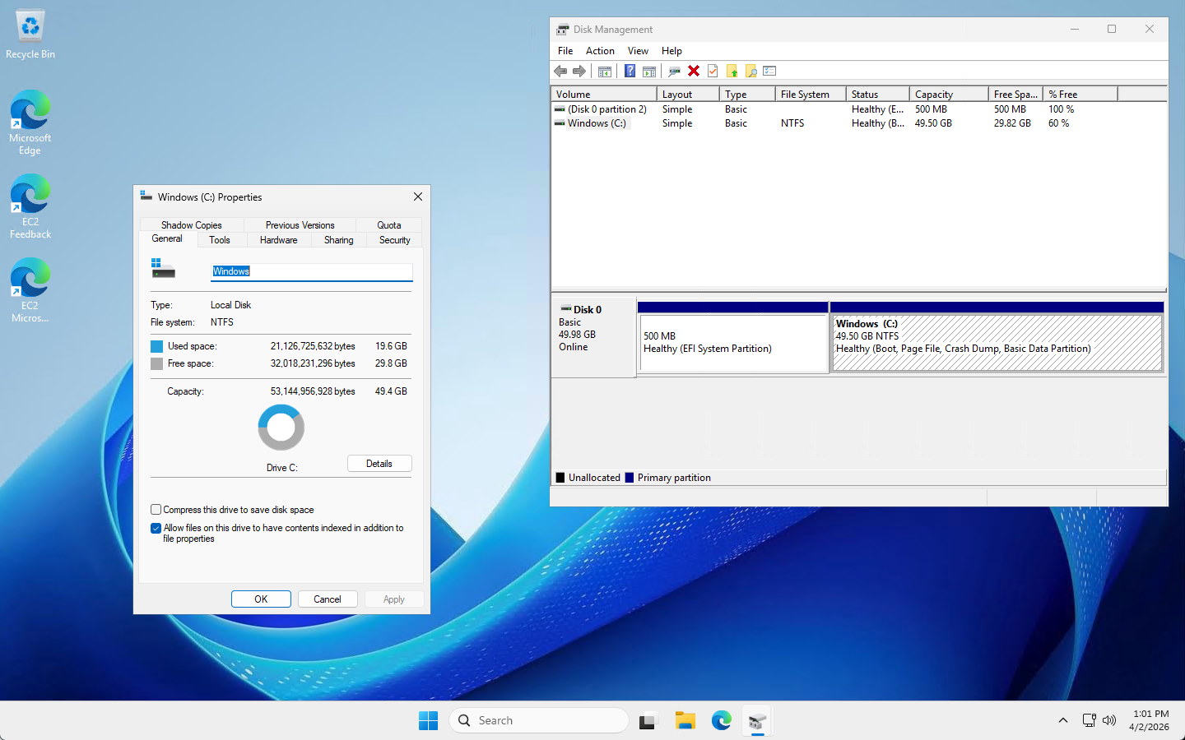The image size is (1185, 740).
Task: Open Task View from the taskbar
Action: coord(648,721)
